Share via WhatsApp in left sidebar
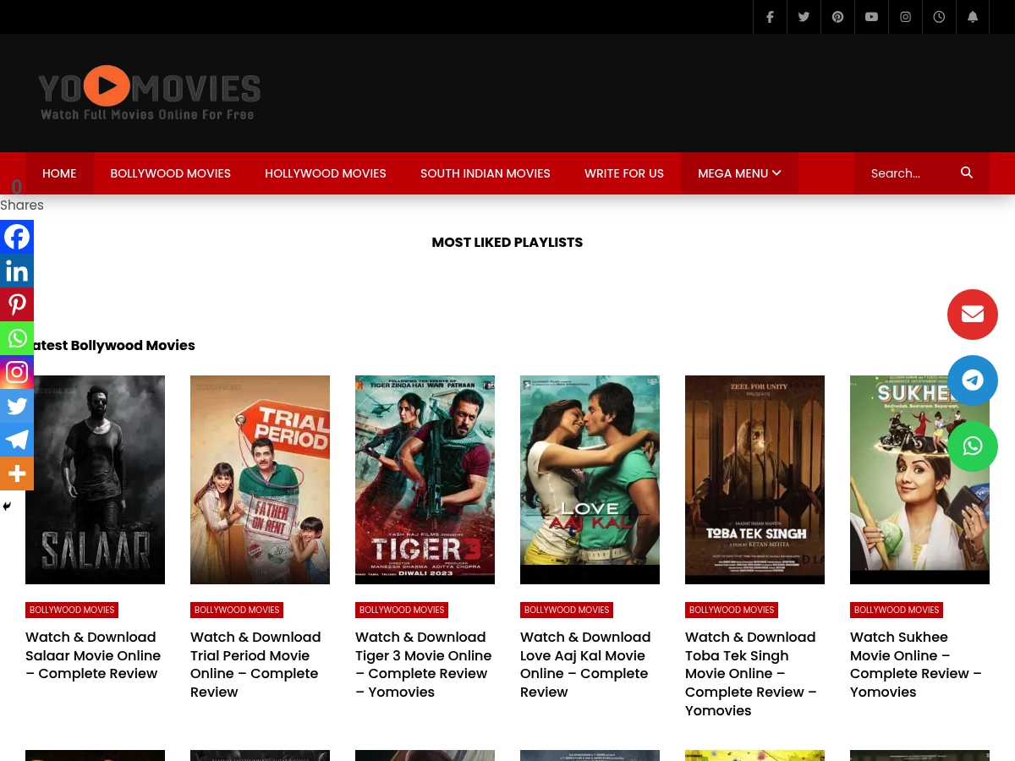The width and height of the screenshot is (1015, 761). pos(17,338)
